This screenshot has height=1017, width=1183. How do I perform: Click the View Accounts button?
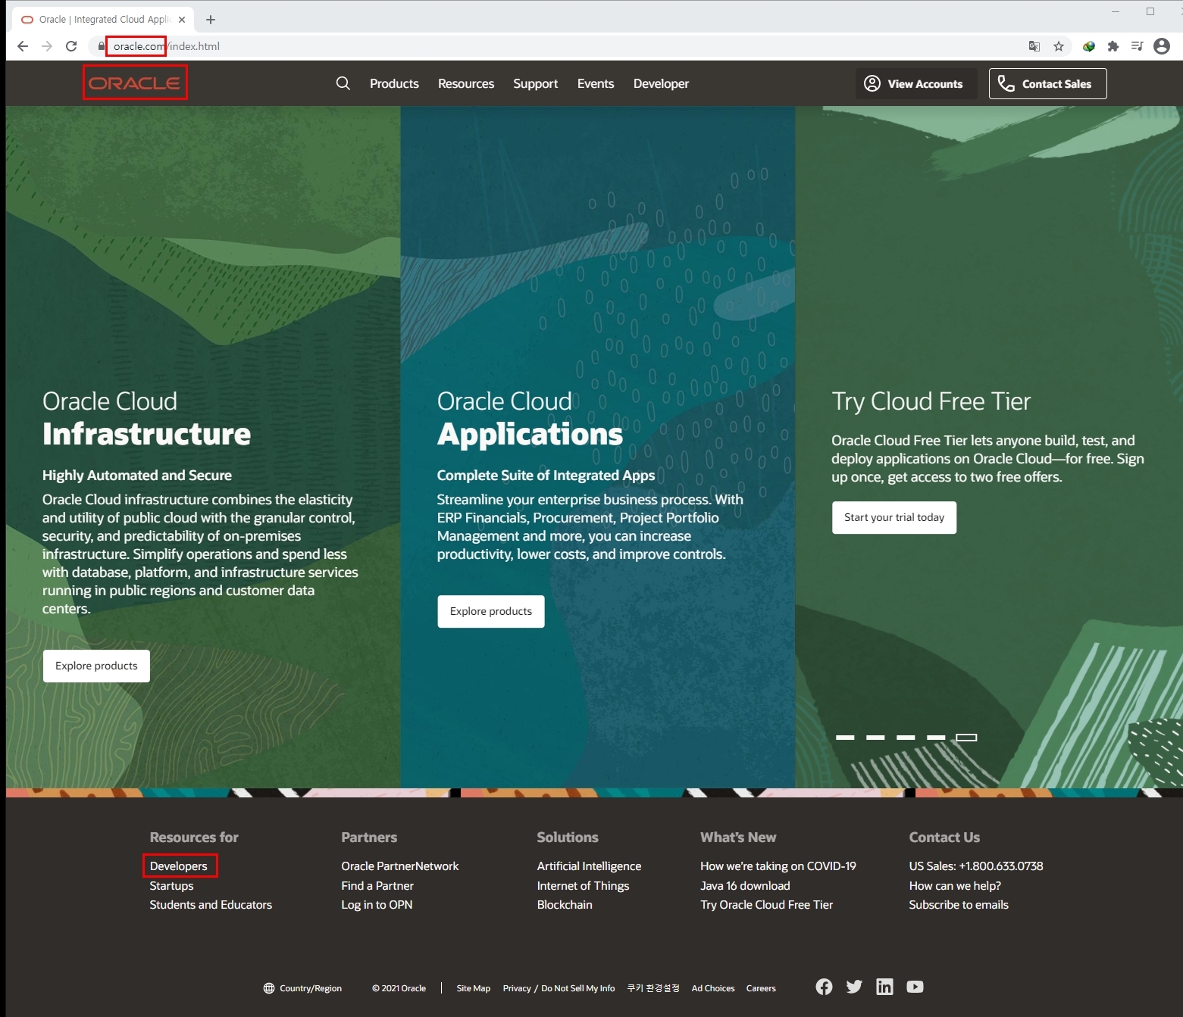coord(916,83)
